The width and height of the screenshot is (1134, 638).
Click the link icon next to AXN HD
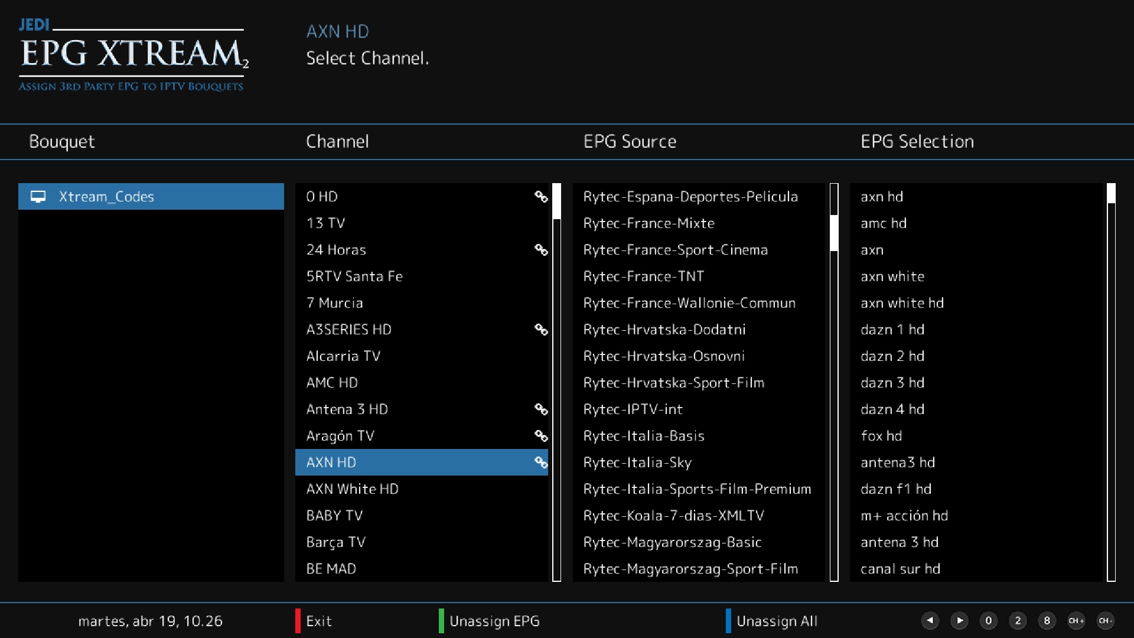(x=541, y=463)
